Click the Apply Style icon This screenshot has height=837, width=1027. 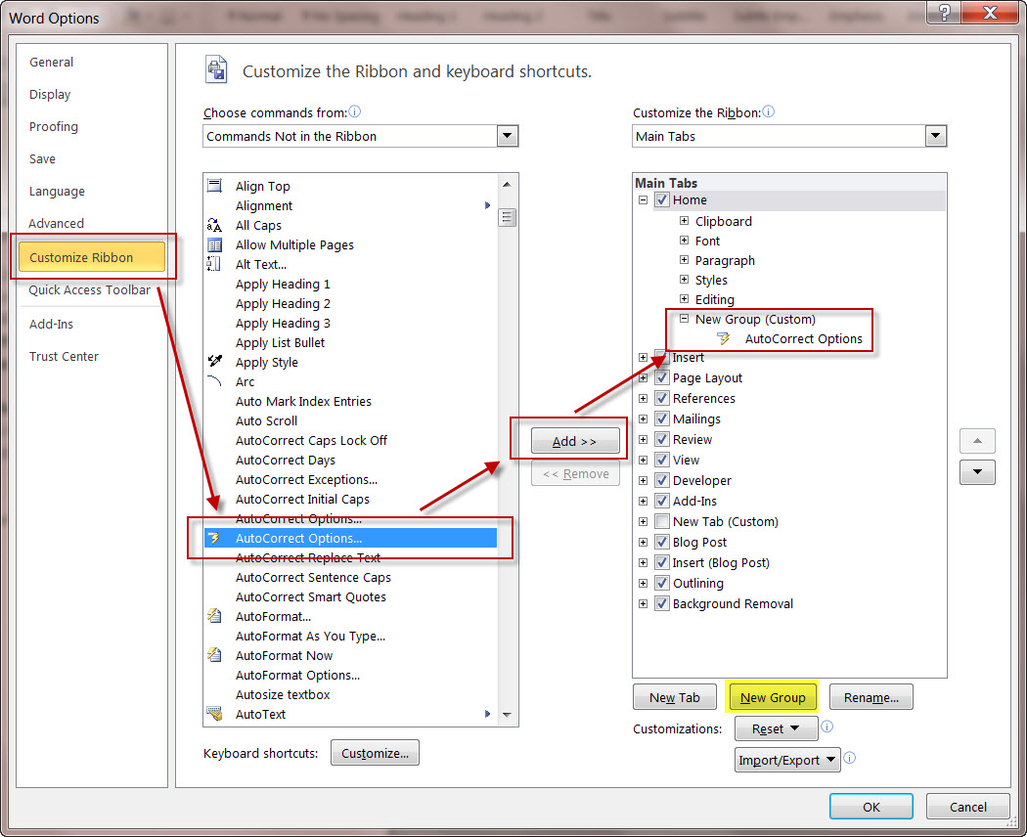215,362
